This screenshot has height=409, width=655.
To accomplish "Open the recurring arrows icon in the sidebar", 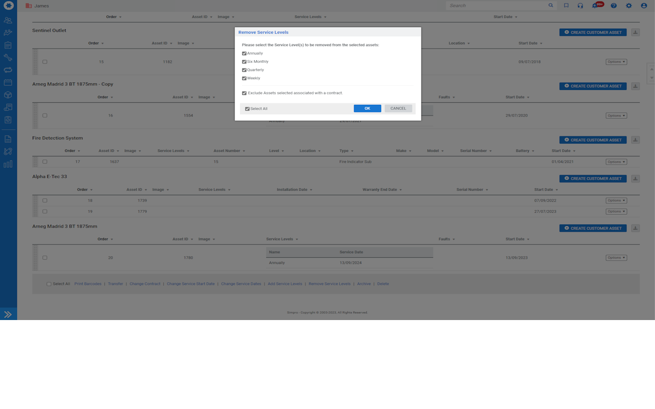I will click(8, 70).
